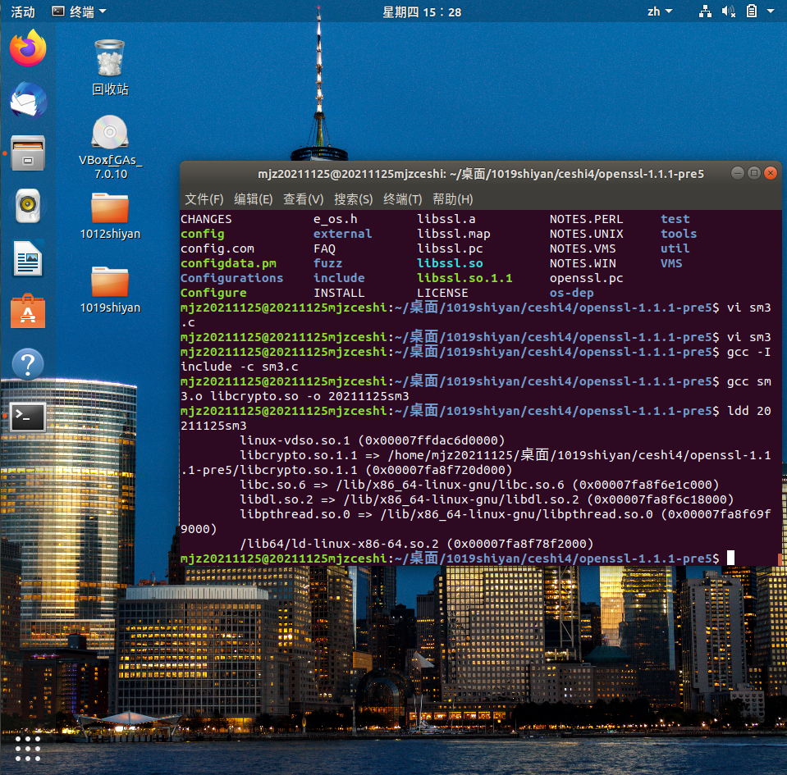Image resolution: width=787 pixels, height=775 pixels.
Task: Open the Files manager in dock
Action: click(28, 153)
